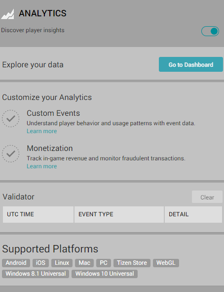Click the PC platform tag
Image resolution: width=224 pixels, height=292 pixels.
(x=104, y=263)
